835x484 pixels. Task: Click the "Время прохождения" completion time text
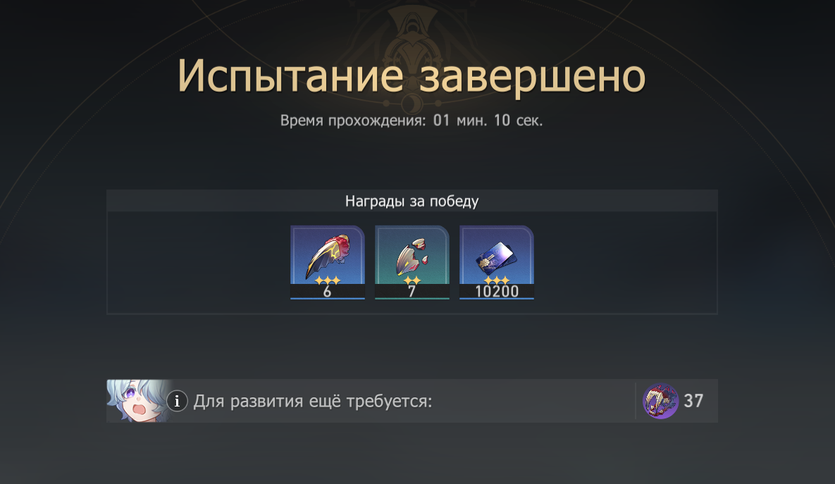click(411, 120)
